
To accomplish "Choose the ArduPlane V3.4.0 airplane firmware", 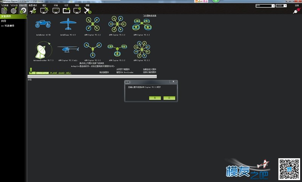I will coord(68,24).
